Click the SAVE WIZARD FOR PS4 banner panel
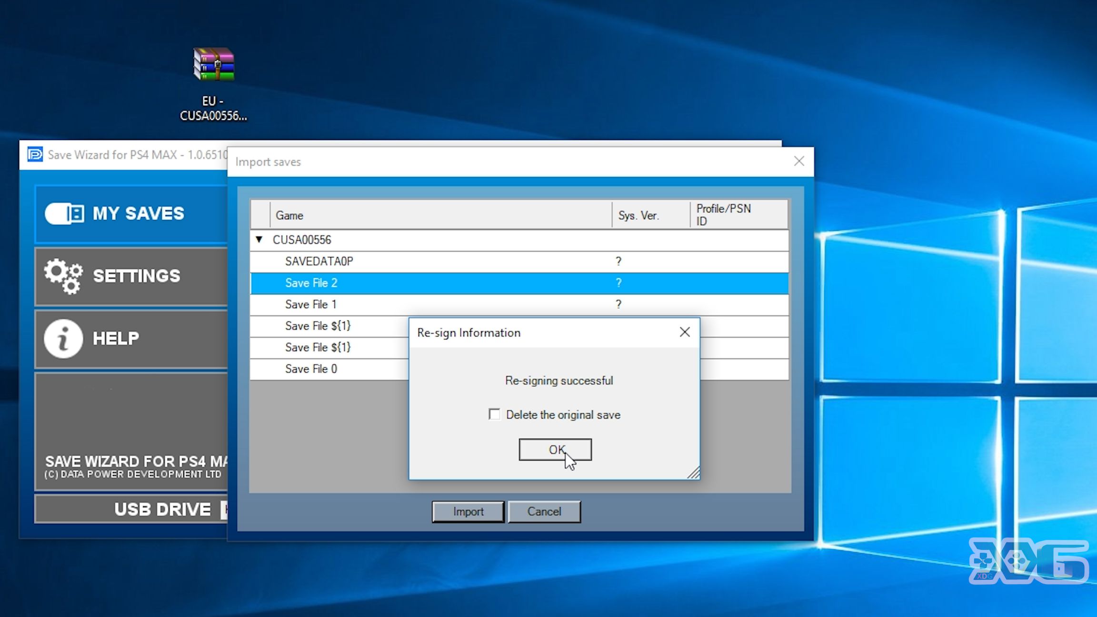The height and width of the screenshot is (617, 1097). point(131,431)
